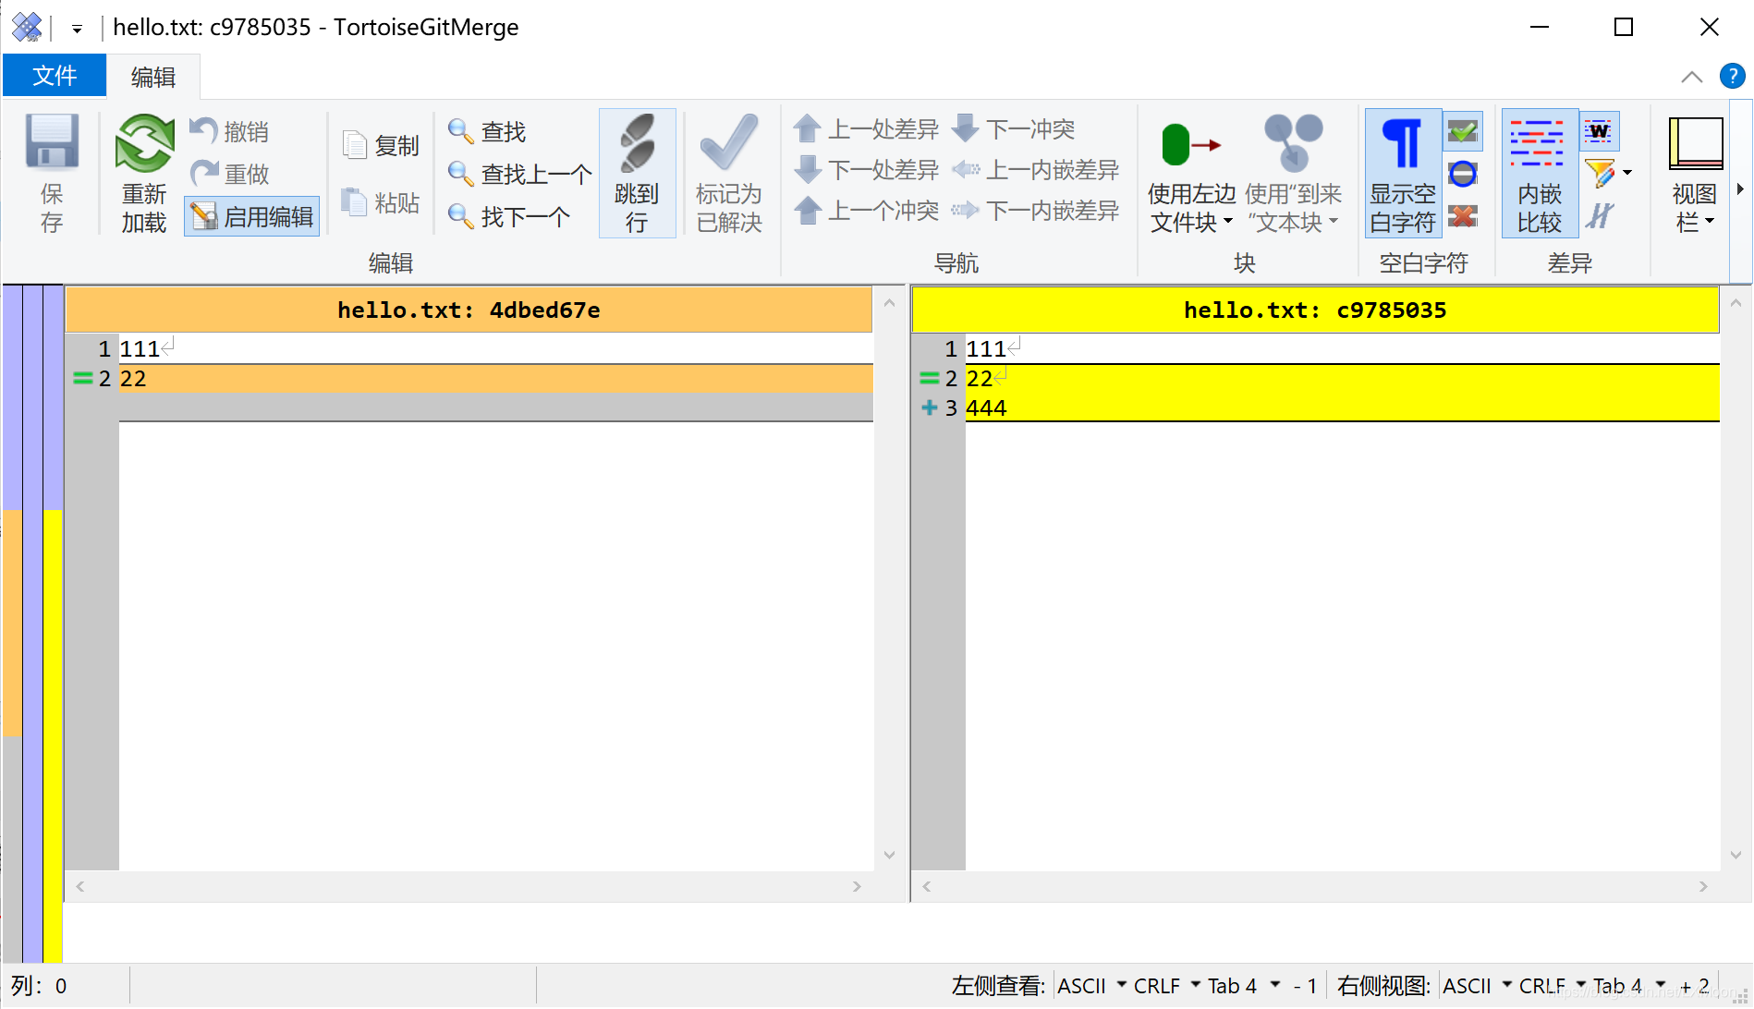Viewport: 1754px width, 1009px height.
Task: Find next match via 找下一个
Action: coord(509,216)
